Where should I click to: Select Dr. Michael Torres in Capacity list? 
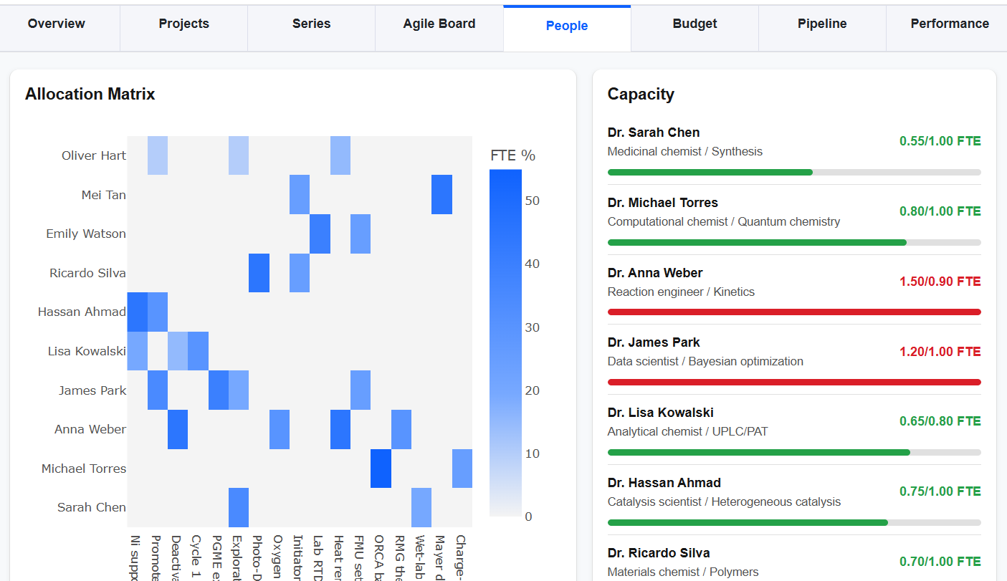tap(794, 219)
